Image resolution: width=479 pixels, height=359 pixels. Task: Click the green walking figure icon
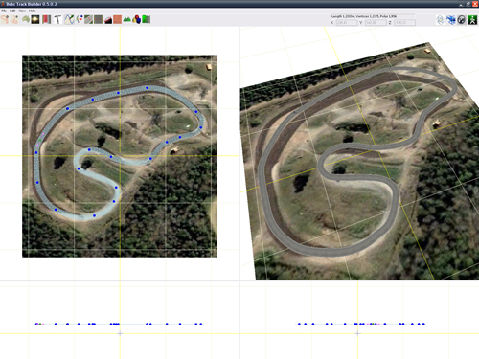472,20
